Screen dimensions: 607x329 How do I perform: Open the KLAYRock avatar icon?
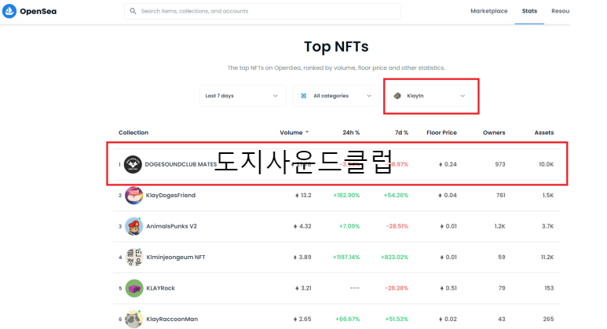click(134, 288)
